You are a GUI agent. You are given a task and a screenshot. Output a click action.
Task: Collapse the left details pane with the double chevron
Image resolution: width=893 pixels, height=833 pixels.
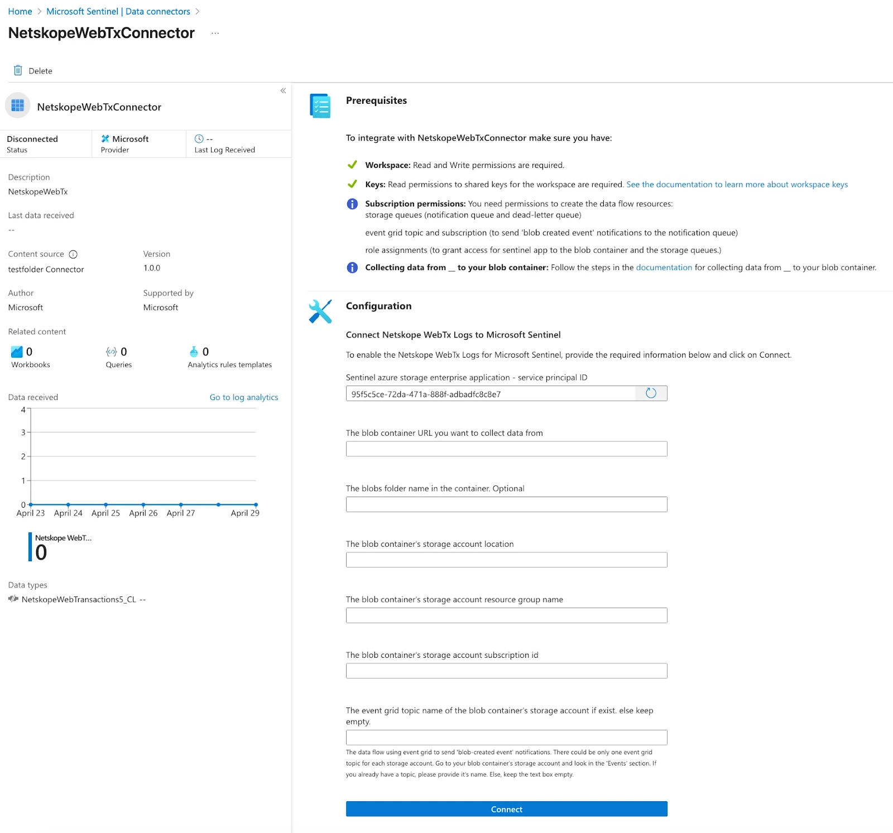point(283,90)
